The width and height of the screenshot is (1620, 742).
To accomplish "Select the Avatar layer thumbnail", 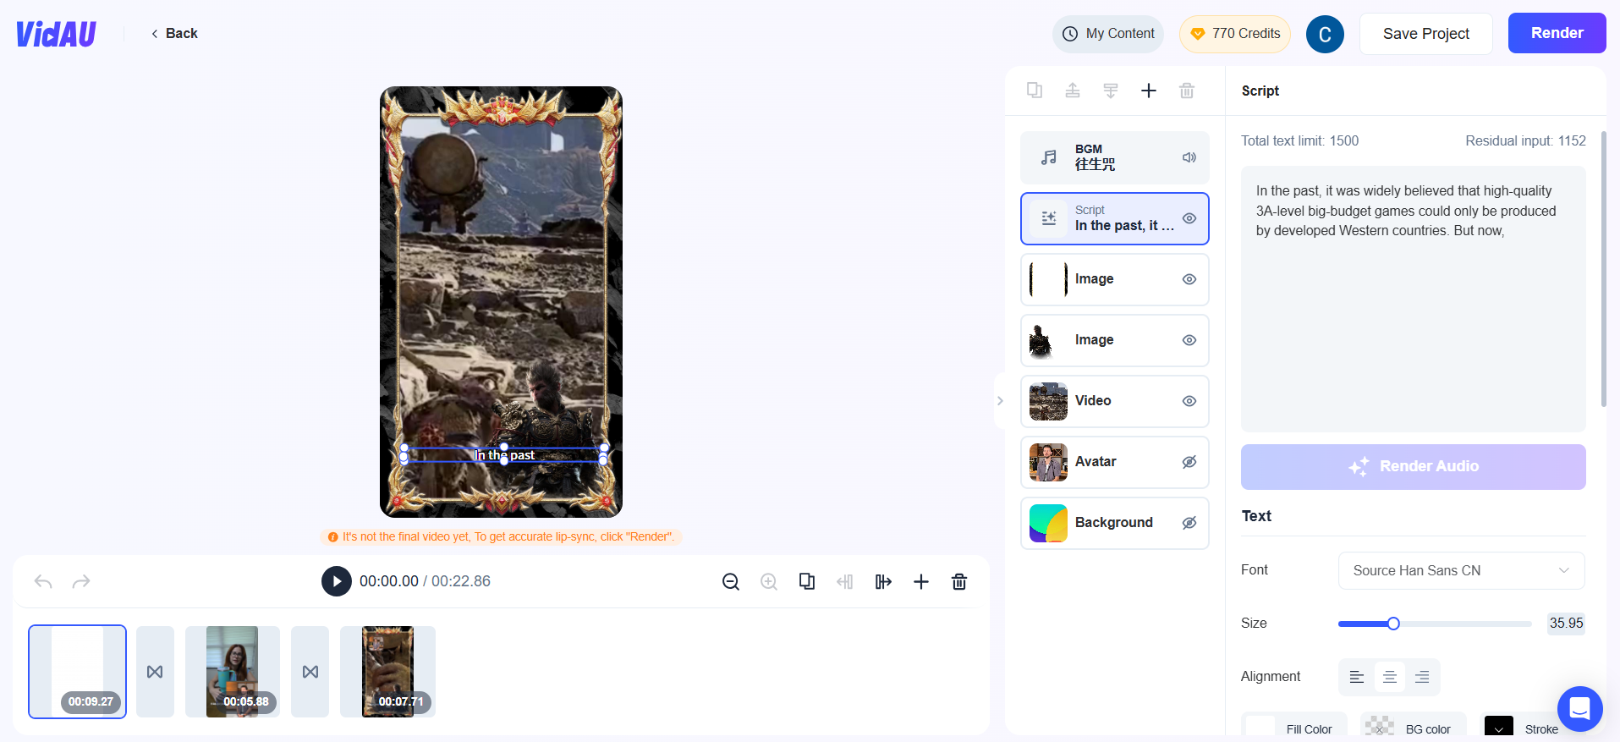I will [1048, 462].
